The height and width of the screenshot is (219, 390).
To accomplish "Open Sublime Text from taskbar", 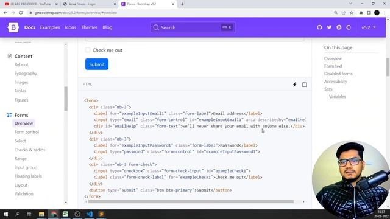I will coord(101,214).
